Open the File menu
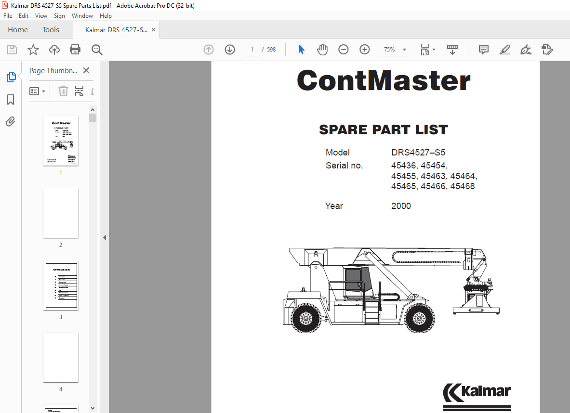This screenshot has height=413, width=570. click(x=8, y=15)
